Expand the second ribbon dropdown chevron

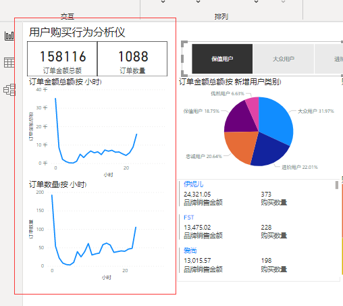198,2
